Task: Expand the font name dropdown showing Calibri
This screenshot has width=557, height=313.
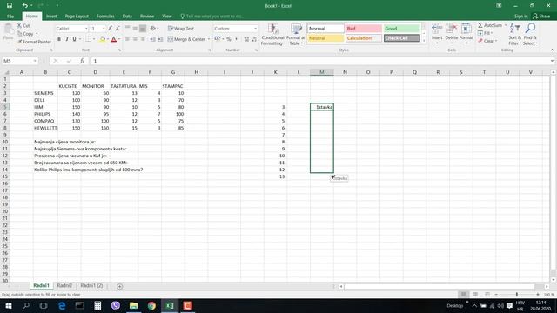Action: click(86, 29)
